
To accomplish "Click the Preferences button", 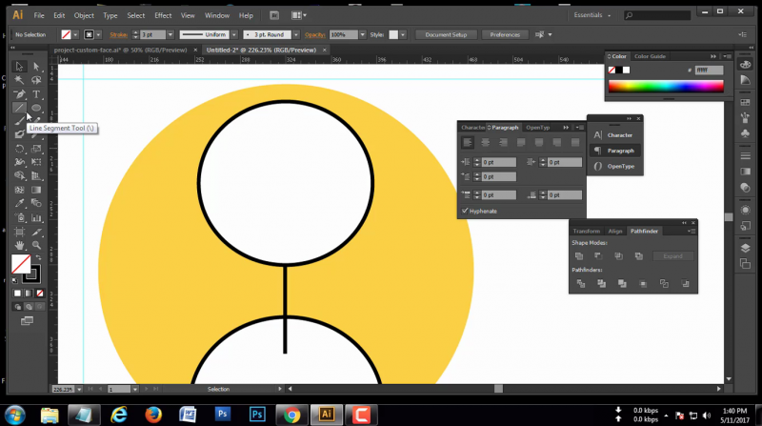I will click(504, 34).
